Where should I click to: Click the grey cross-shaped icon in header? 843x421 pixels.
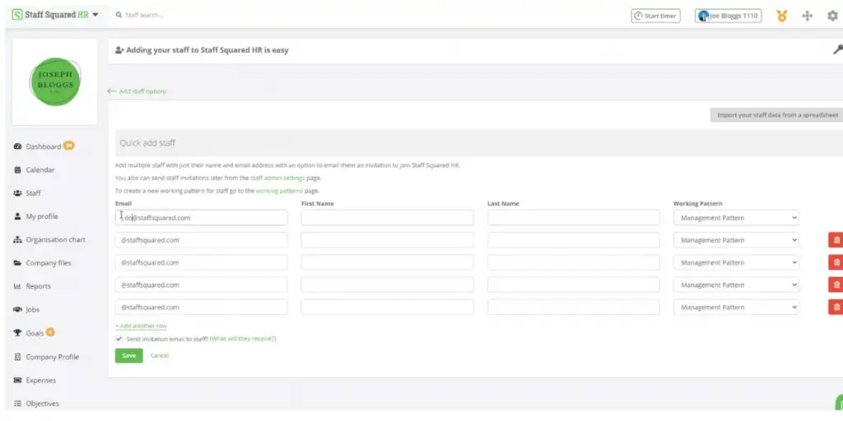807,16
